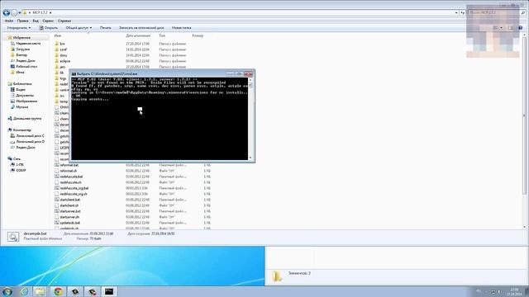Click the cmd window vertical scrollbar
The width and height of the screenshot is (529, 297).
tap(250, 119)
